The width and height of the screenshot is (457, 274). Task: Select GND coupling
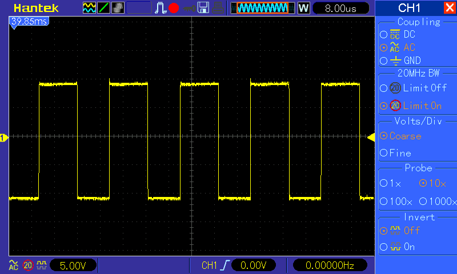coord(400,61)
